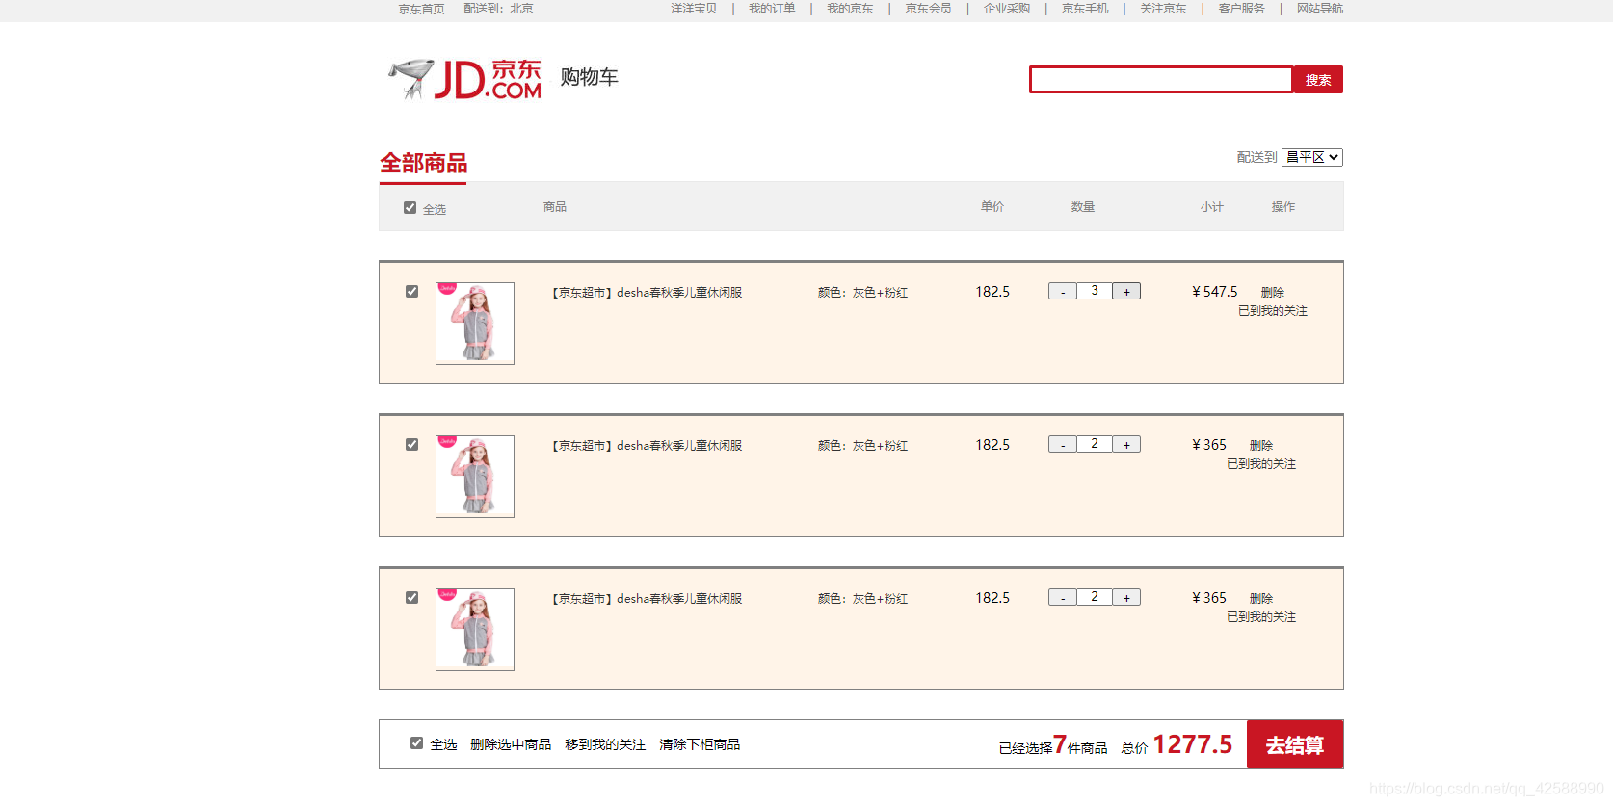Open the 昌平区 delivery dropdown
This screenshot has width=1613, height=806.
coord(1311,157)
